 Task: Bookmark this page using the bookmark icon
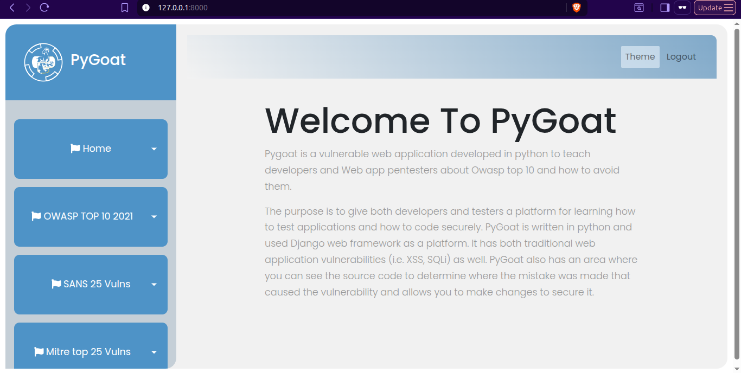(x=125, y=8)
